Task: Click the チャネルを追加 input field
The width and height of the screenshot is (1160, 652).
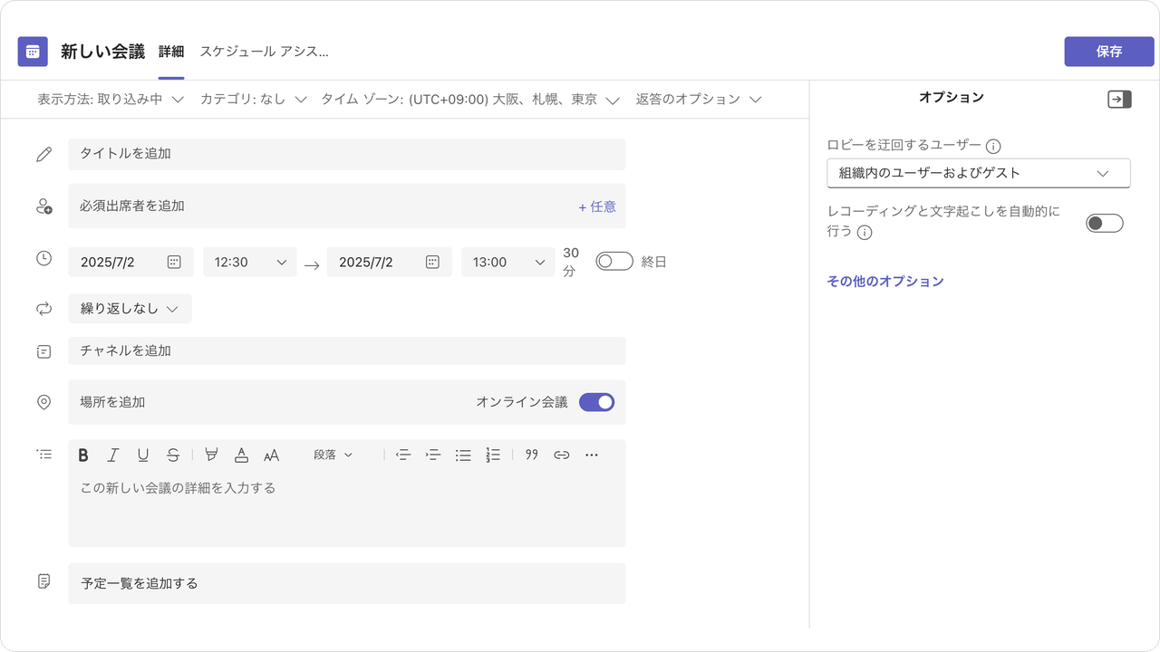Action: point(347,351)
